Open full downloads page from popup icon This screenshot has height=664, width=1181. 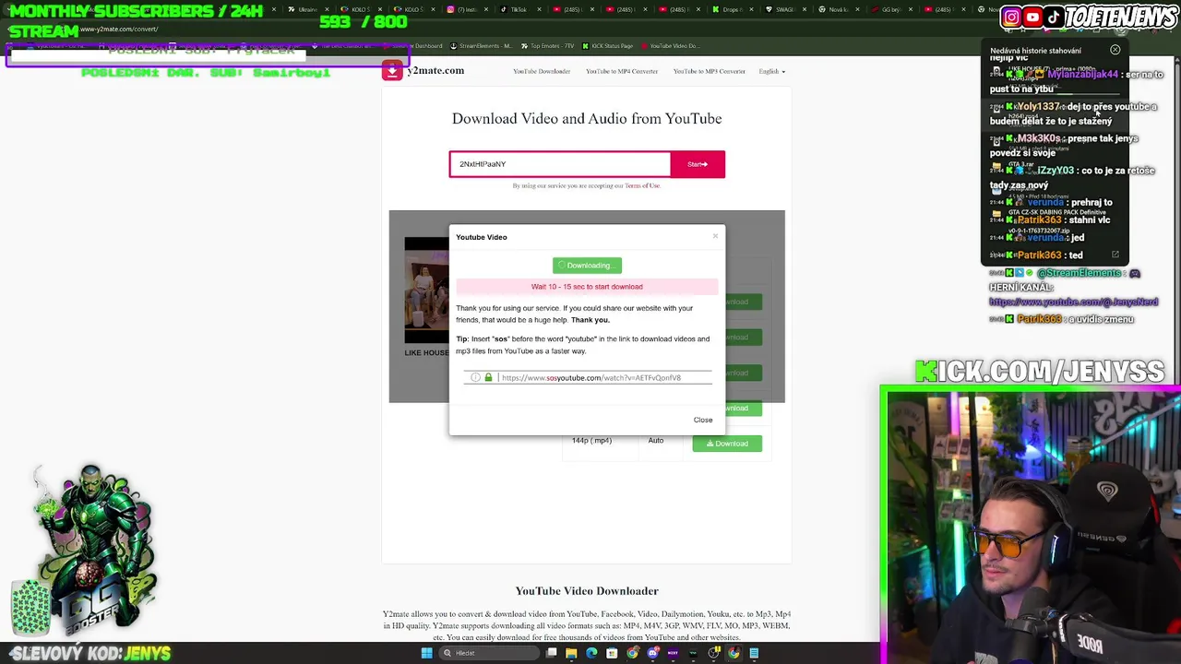1115,255
